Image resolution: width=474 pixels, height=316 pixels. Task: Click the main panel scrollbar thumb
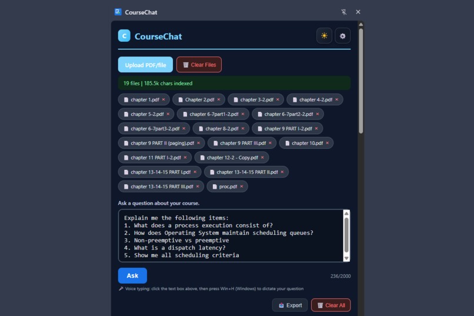pos(360,81)
